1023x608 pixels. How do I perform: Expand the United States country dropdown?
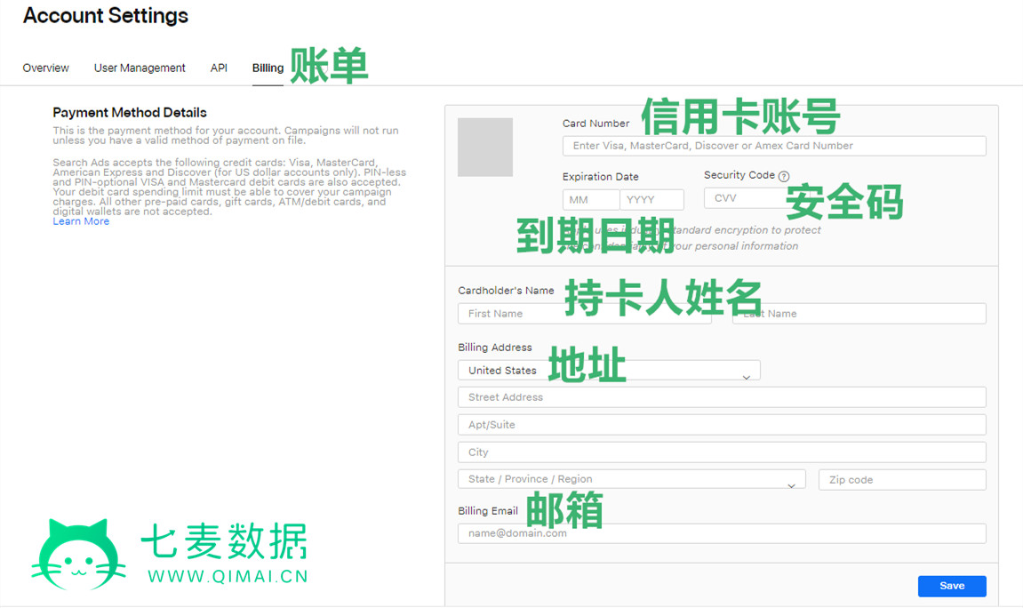coord(609,371)
